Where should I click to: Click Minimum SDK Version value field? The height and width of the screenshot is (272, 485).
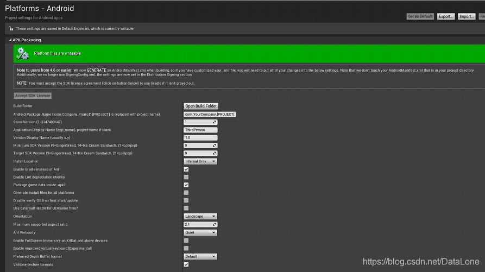tap(200, 146)
